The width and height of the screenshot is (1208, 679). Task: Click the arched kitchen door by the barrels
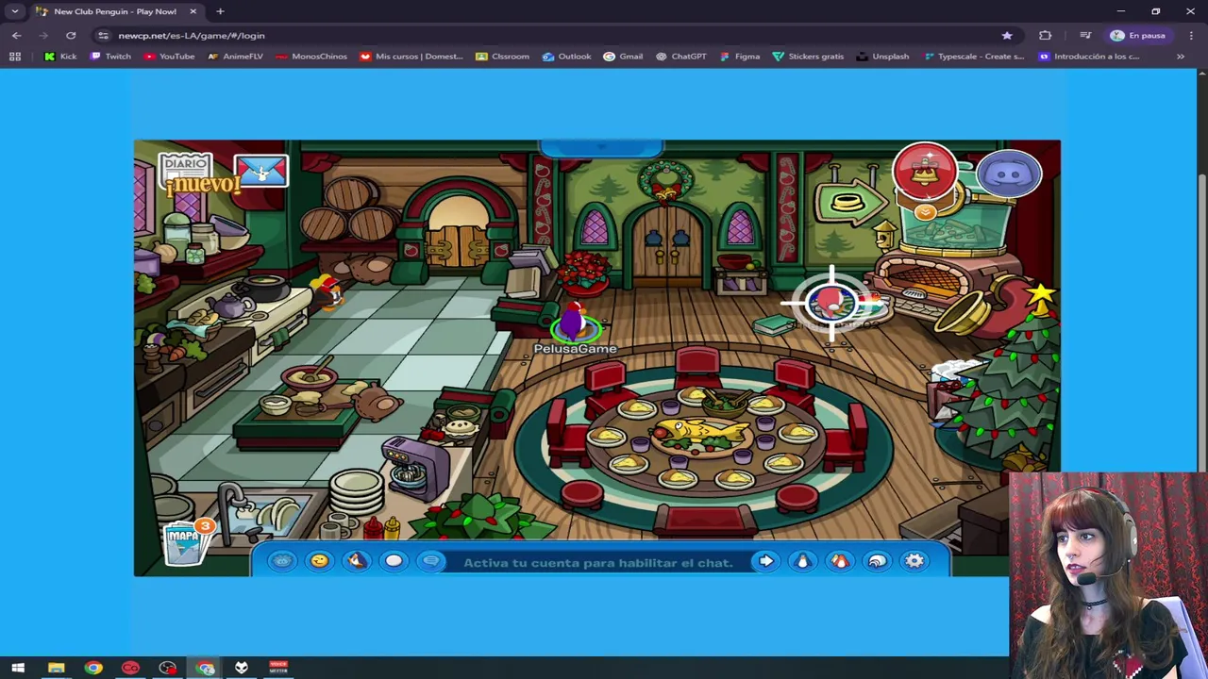tap(460, 232)
